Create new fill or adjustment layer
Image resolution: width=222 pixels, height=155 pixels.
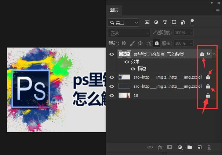click(180, 147)
